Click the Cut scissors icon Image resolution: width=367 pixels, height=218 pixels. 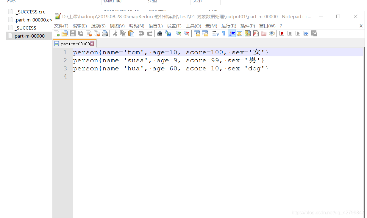coord(115,33)
